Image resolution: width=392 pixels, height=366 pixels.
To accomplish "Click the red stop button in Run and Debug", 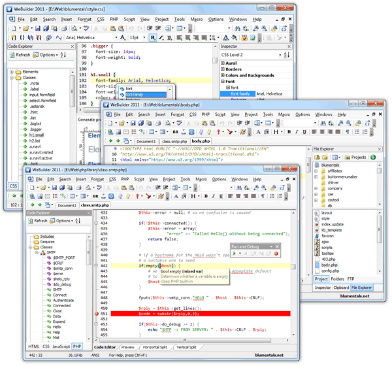I will tap(276, 254).
